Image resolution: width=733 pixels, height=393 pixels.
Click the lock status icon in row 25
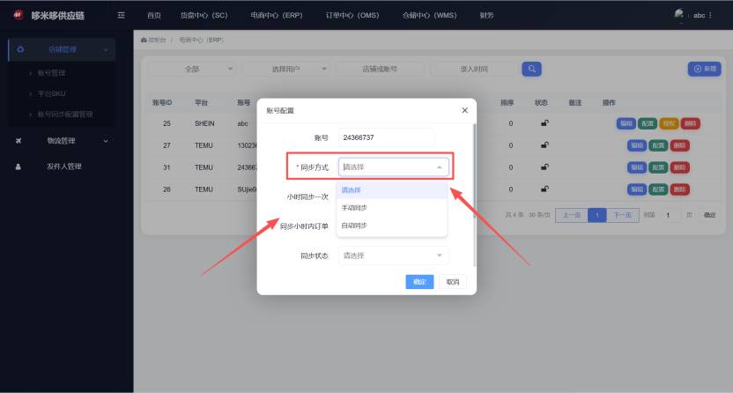[544, 123]
